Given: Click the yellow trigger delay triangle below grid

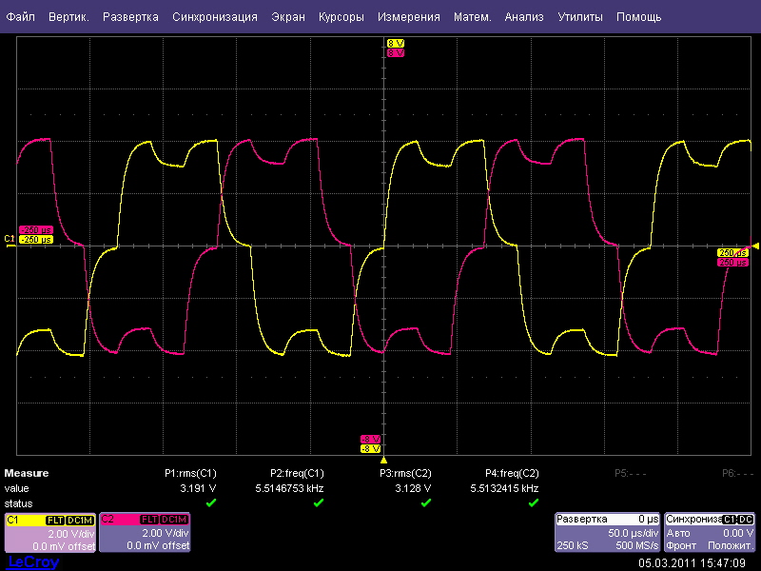Looking at the screenshot, I should [383, 460].
